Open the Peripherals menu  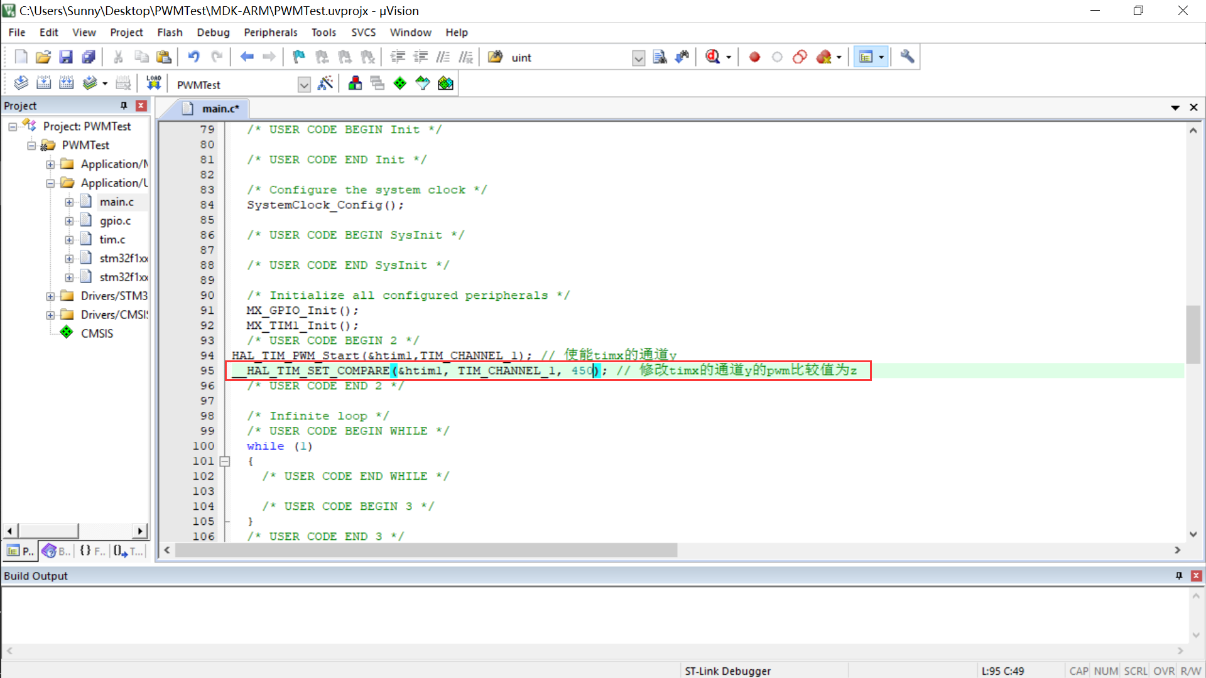click(270, 32)
